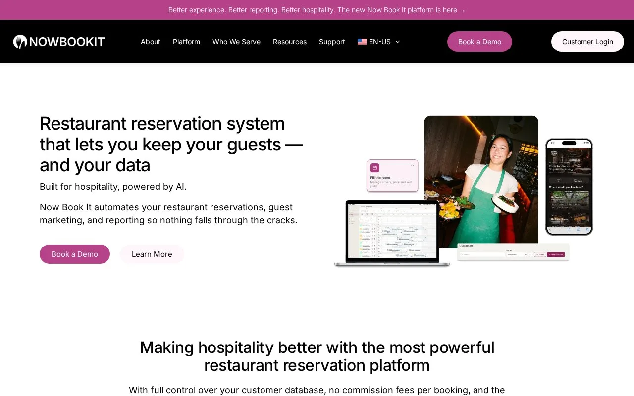Click the Learn More button
The height and width of the screenshot is (396, 634).
point(152,254)
